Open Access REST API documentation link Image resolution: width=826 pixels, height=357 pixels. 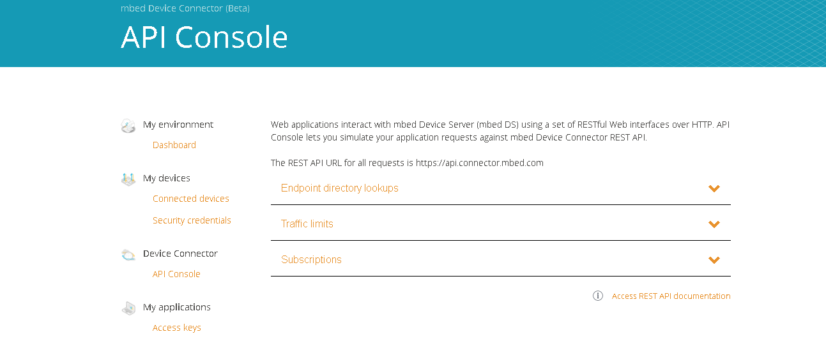[671, 296]
